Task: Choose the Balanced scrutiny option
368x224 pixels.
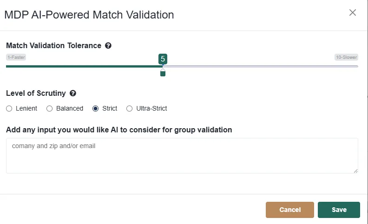Action: click(x=50, y=108)
